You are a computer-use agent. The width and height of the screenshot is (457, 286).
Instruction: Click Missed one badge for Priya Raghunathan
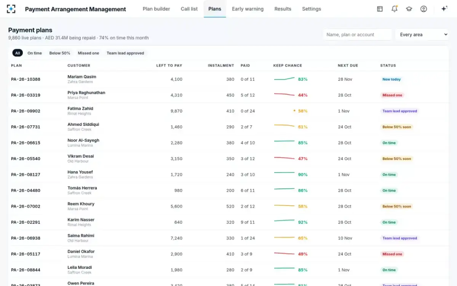pyautogui.click(x=392, y=95)
